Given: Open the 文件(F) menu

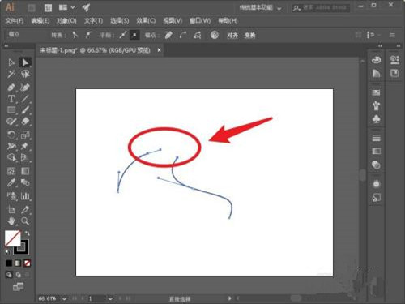Looking at the screenshot, I should (x=15, y=20).
